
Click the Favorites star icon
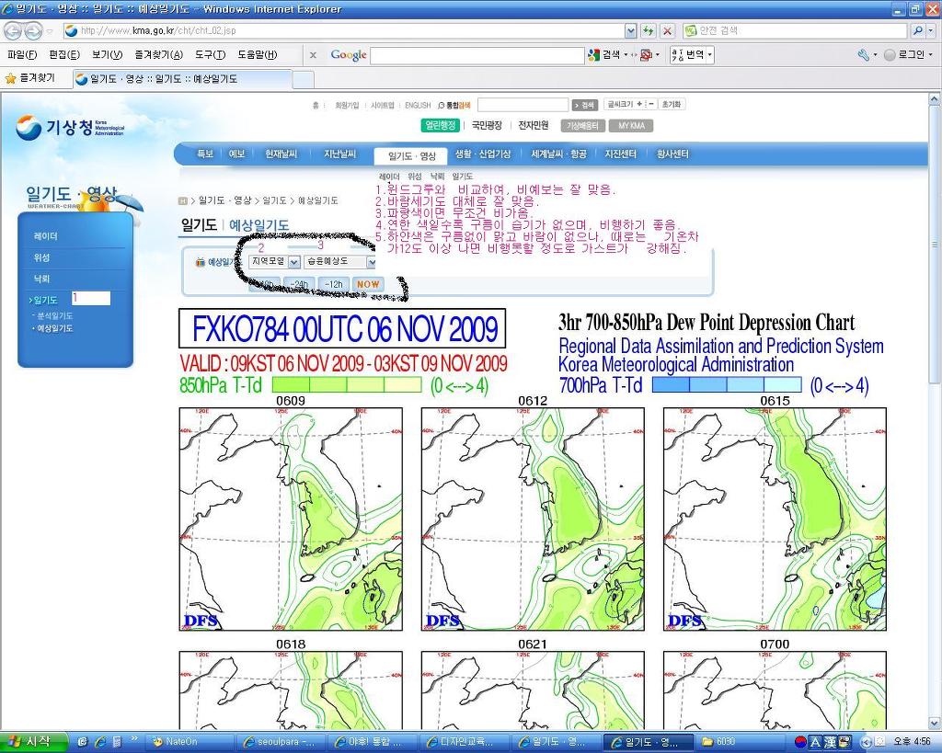click(x=10, y=78)
